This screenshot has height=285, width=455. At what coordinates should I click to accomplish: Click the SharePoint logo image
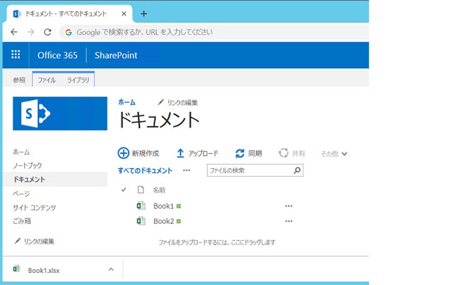60,113
